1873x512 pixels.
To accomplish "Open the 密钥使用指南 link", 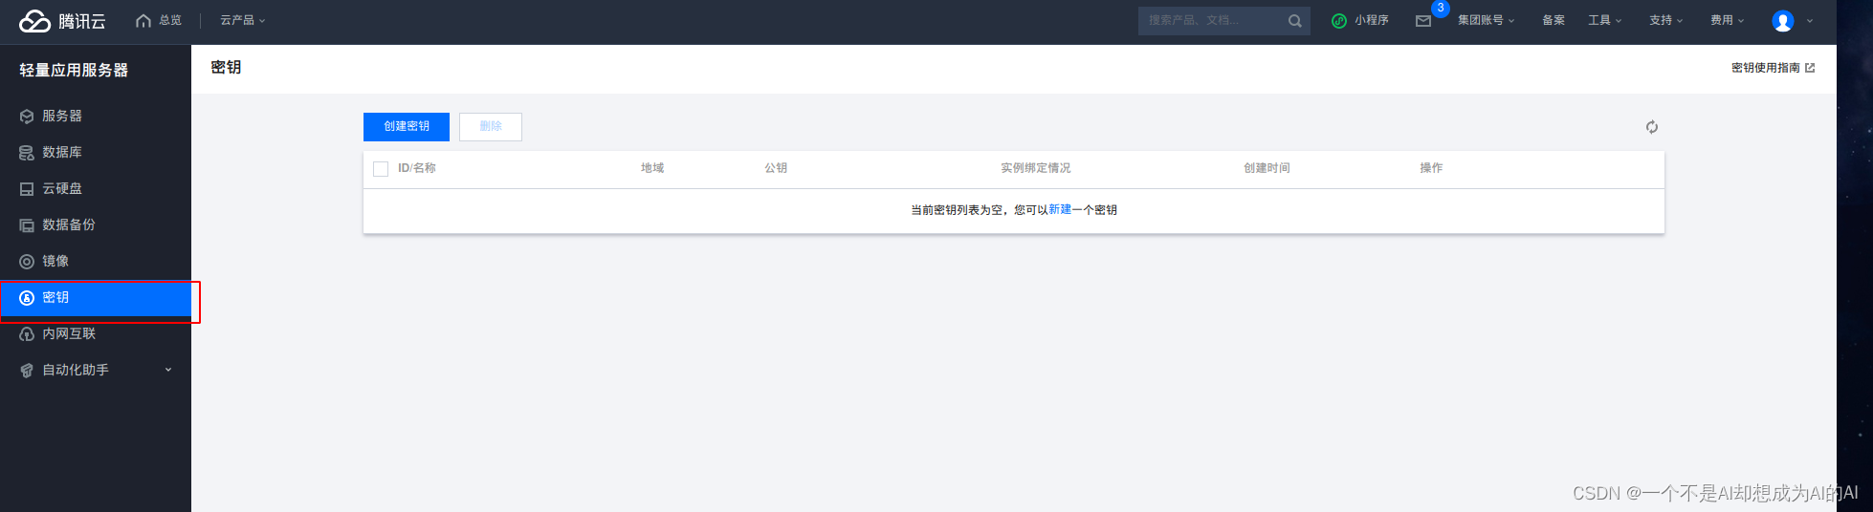I will (x=1766, y=68).
